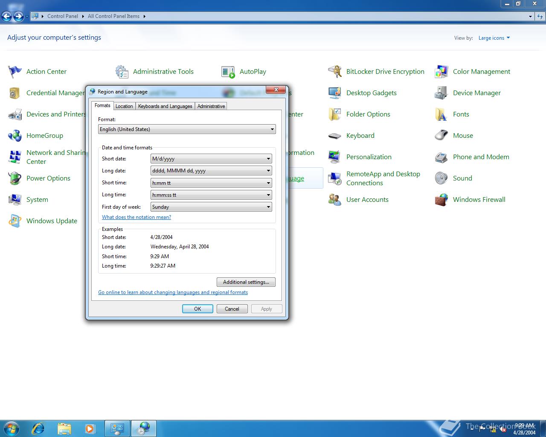Open the Administrative Tools icon
The image size is (546, 437).
pos(122,72)
